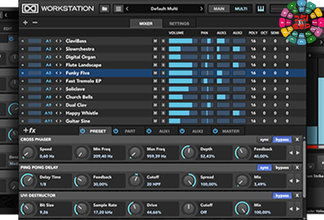The width and height of the screenshot is (324, 220).
Task: Click Cross Phaser previous page arrow
Action: [291, 153]
